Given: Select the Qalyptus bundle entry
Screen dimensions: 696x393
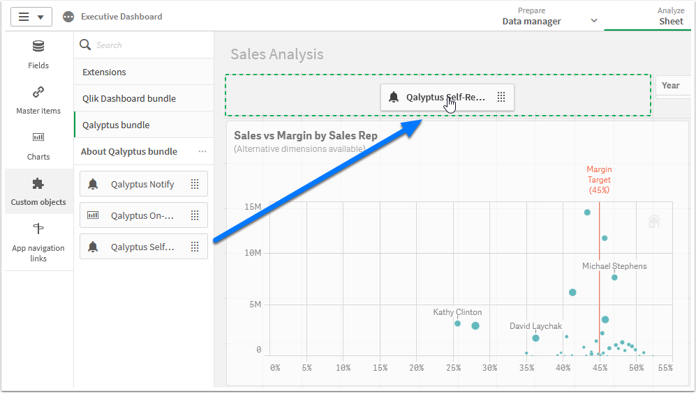Looking at the screenshot, I should [116, 125].
